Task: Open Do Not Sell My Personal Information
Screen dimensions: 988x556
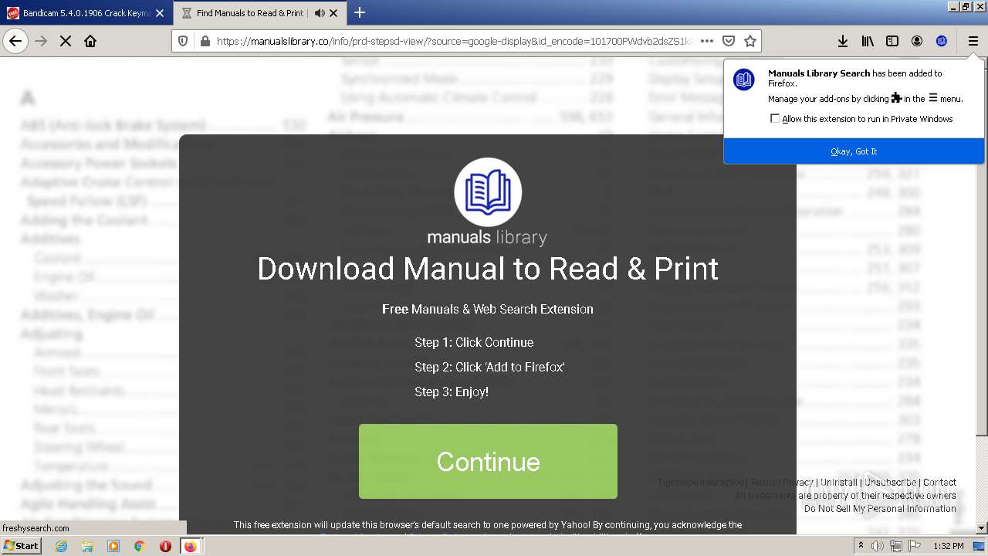Action: (x=880, y=508)
